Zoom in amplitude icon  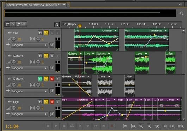125,126
